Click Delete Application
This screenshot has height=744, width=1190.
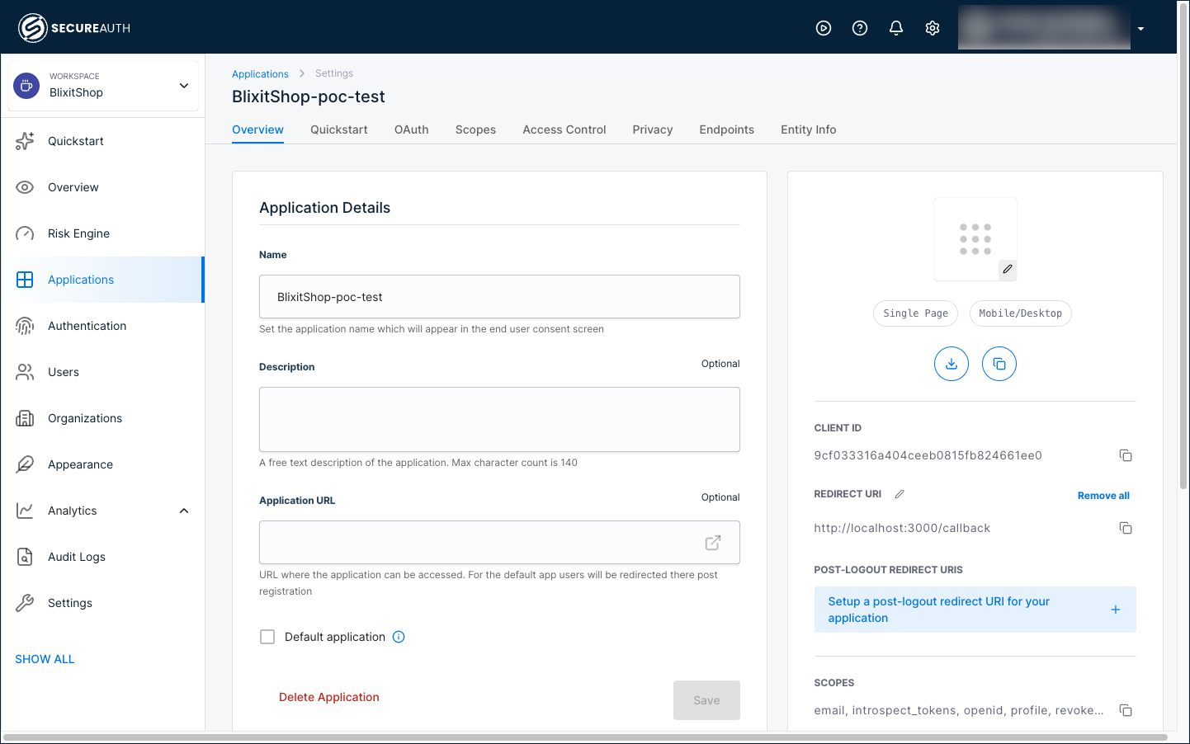[329, 697]
